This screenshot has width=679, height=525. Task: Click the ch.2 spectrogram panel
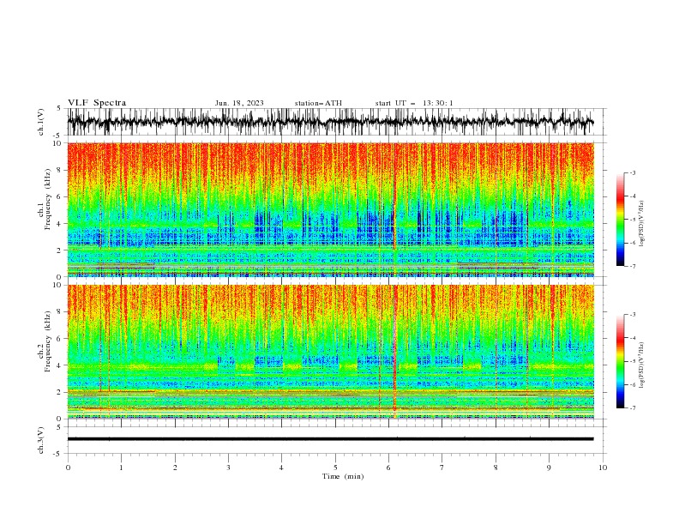[x=330, y=352]
